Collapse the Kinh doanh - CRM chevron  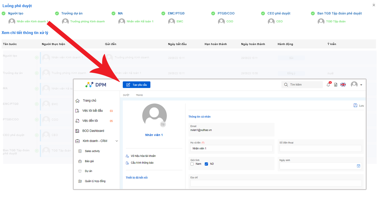click(x=117, y=141)
